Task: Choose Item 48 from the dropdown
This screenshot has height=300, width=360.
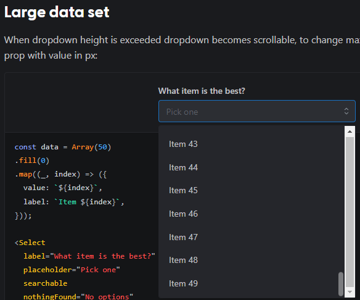Action: pyautogui.click(x=252, y=260)
